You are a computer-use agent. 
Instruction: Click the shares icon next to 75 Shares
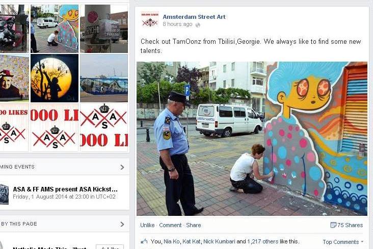pyautogui.click(x=333, y=225)
